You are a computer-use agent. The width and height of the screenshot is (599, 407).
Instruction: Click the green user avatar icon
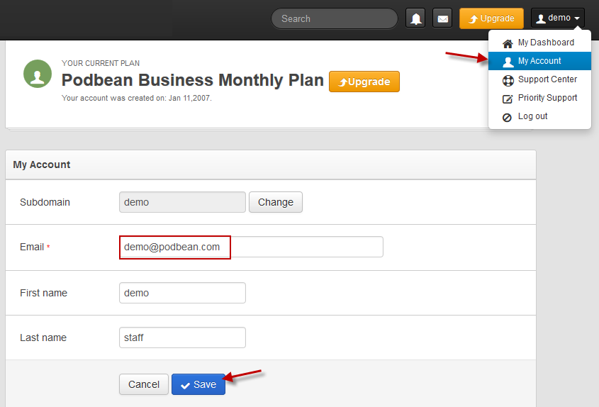(38, 74)
